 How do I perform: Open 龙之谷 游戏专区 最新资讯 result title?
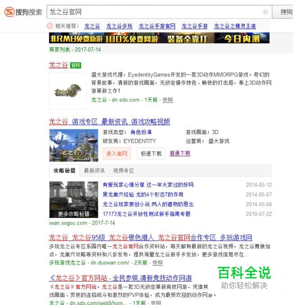(110, 122)
